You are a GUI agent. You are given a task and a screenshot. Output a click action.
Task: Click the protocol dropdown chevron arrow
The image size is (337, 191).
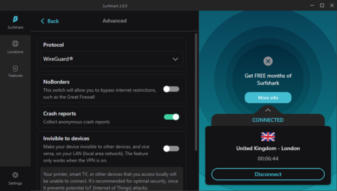click(175, 59)
